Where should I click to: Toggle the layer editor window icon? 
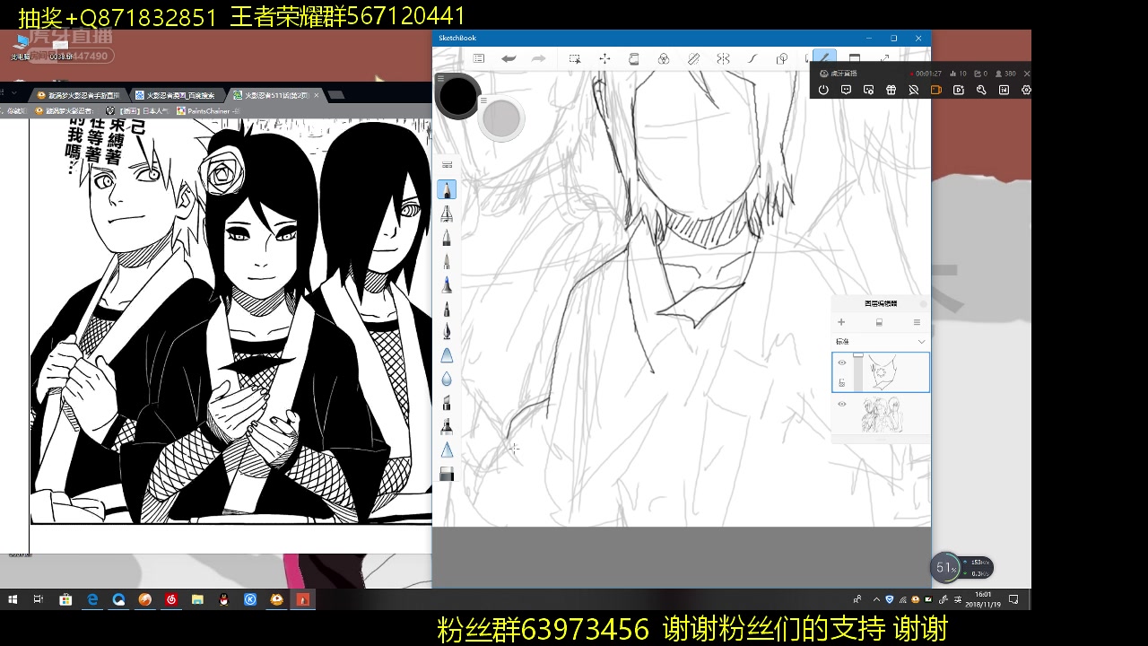click(855, 57)
